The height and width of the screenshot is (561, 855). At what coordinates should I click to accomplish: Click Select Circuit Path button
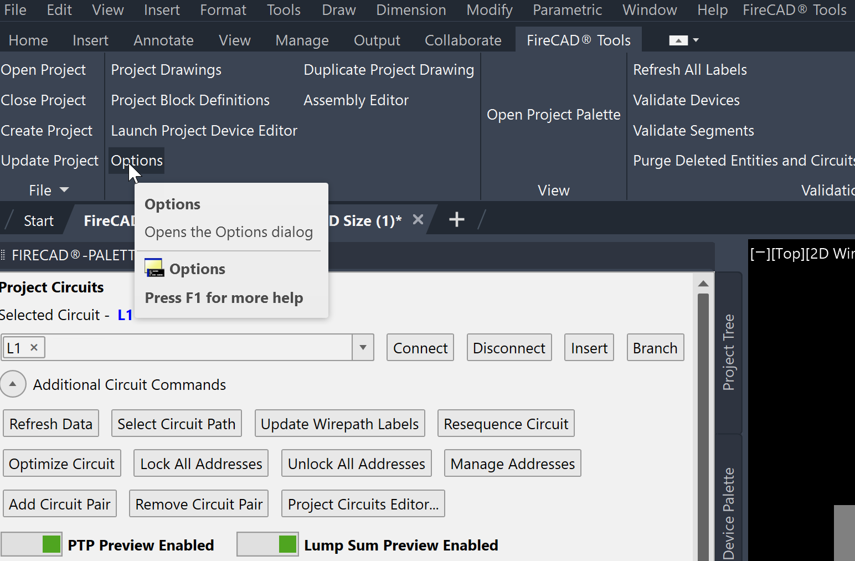[177, 423]
